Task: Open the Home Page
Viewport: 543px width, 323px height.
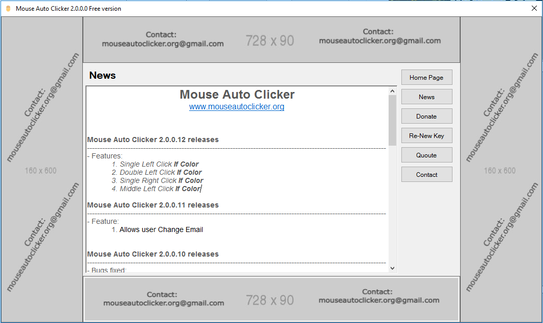Action: point(426,77)
